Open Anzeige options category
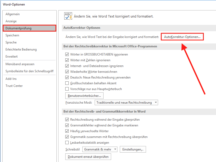Image resolution: width=216 pixels, height=162 pixels. 11,21
